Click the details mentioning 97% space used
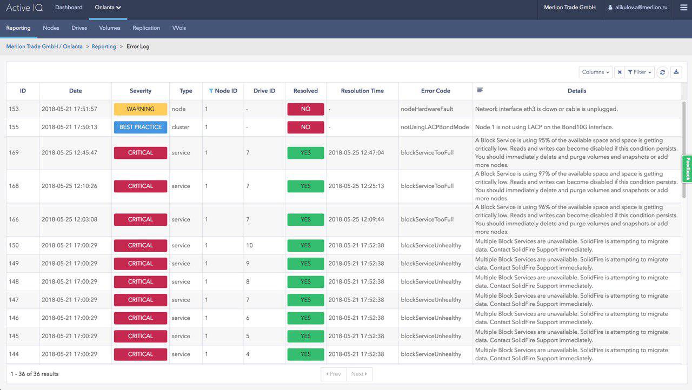This screenshot has height=390, width=692. (x=576, y=186)
